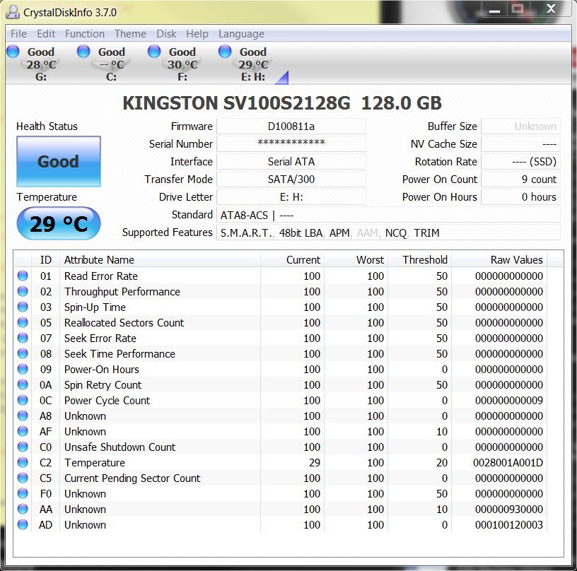Select the Power Cycle Count attribute name
This screenshot has width=577, height=571.
point(107,401)
